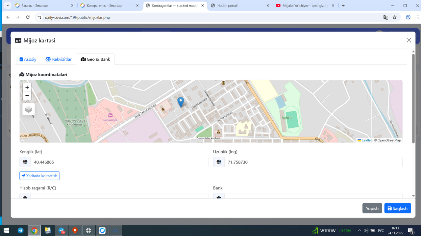
Task: Click the W1DOW stock widget in the taskbar
Action: (x=331, y=230)
